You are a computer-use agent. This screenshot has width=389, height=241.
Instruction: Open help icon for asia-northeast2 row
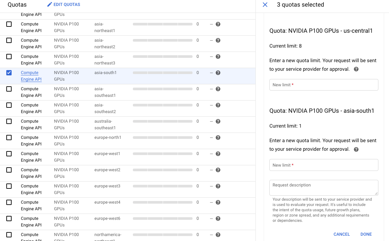(218, 40)
